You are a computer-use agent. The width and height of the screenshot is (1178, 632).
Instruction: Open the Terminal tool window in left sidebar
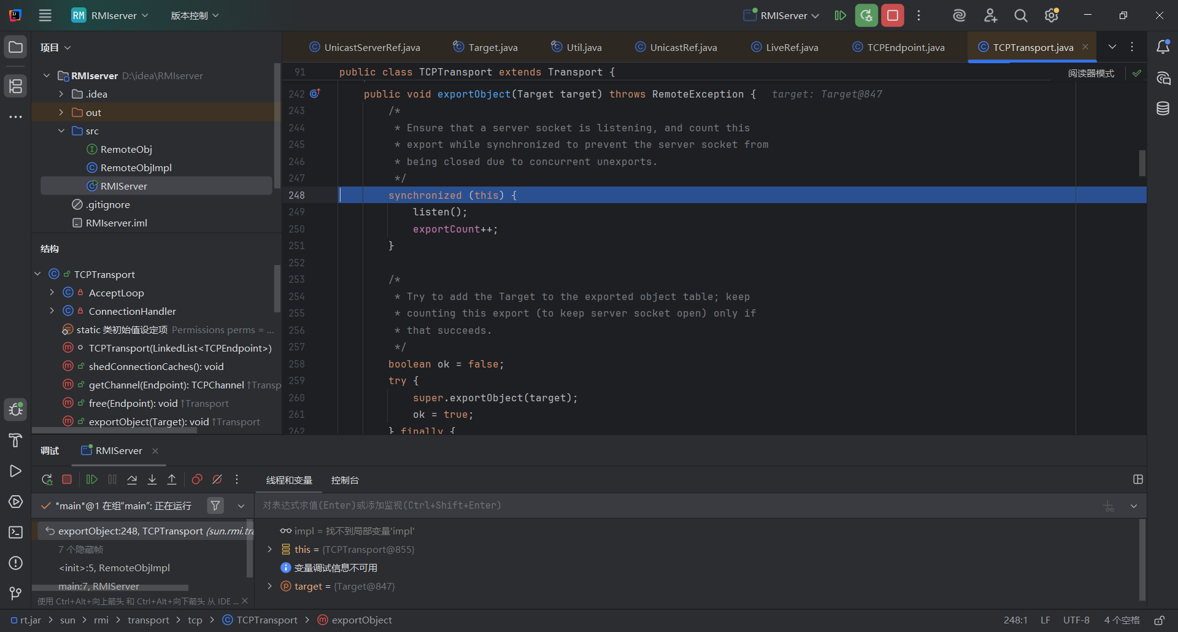coord(16,533)
